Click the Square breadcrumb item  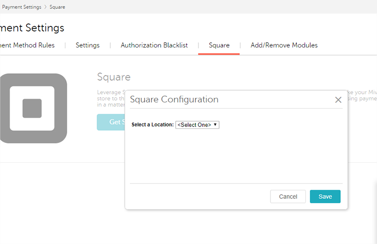coord(57,7)
